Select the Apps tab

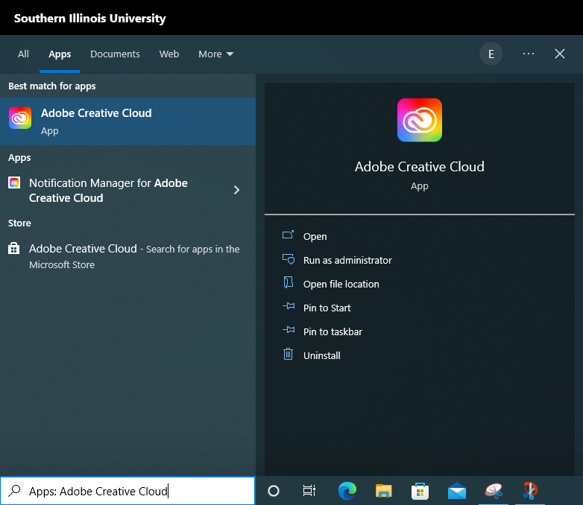(x=60, y=54)
